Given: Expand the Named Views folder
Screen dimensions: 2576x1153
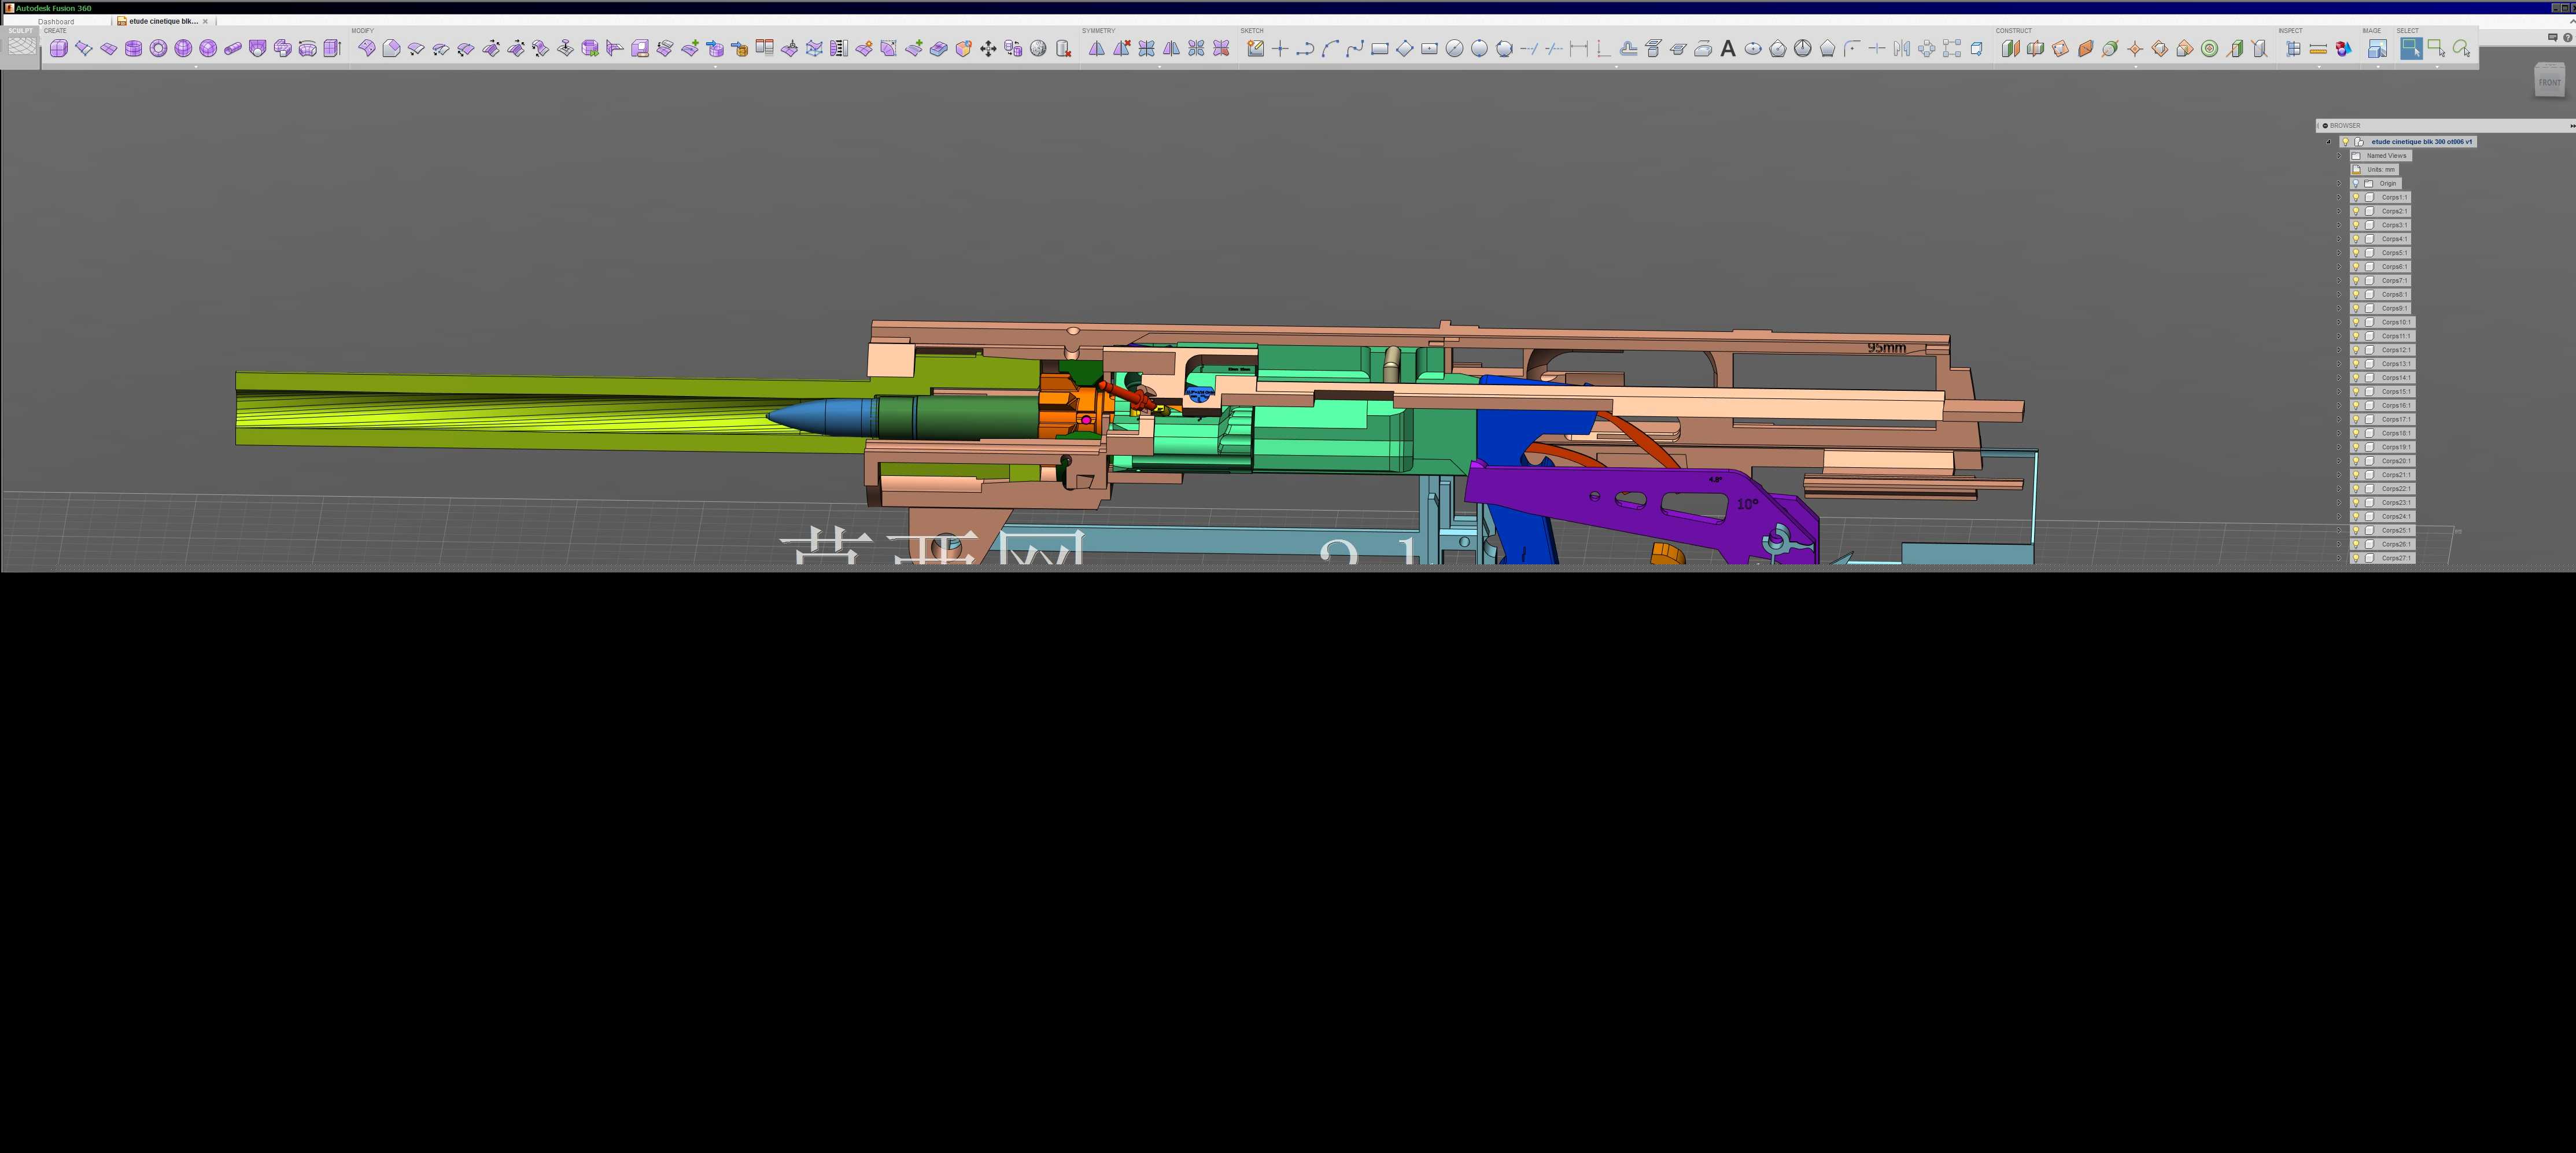Looking at the screenshot, I should [x=2339, y=156].
